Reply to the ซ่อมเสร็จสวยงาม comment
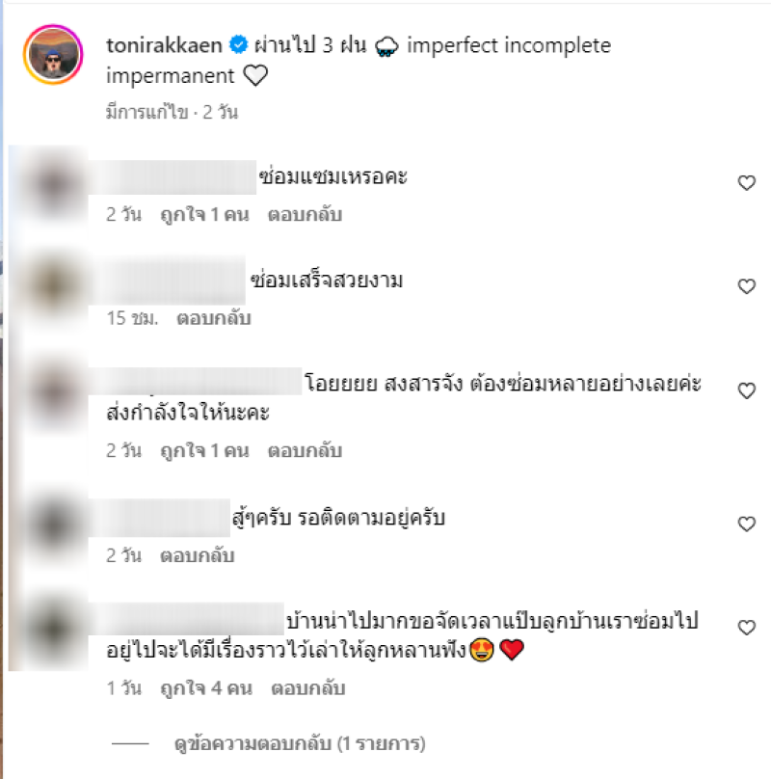The height and width of the screenshot is (779, 771). coord(214,318)
